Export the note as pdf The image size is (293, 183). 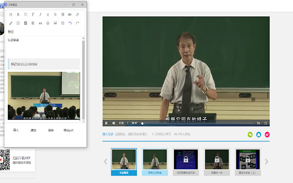[68, 130]
